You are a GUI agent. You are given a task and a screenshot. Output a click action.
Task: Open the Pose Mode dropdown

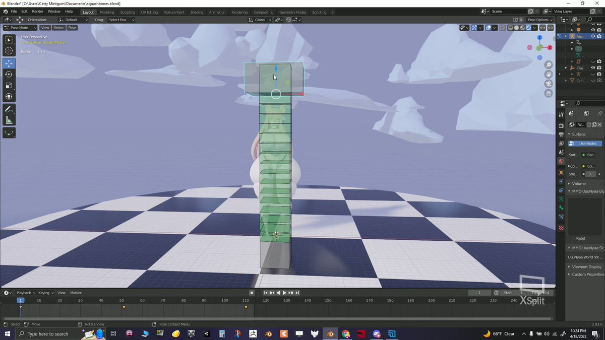(20, 28)
